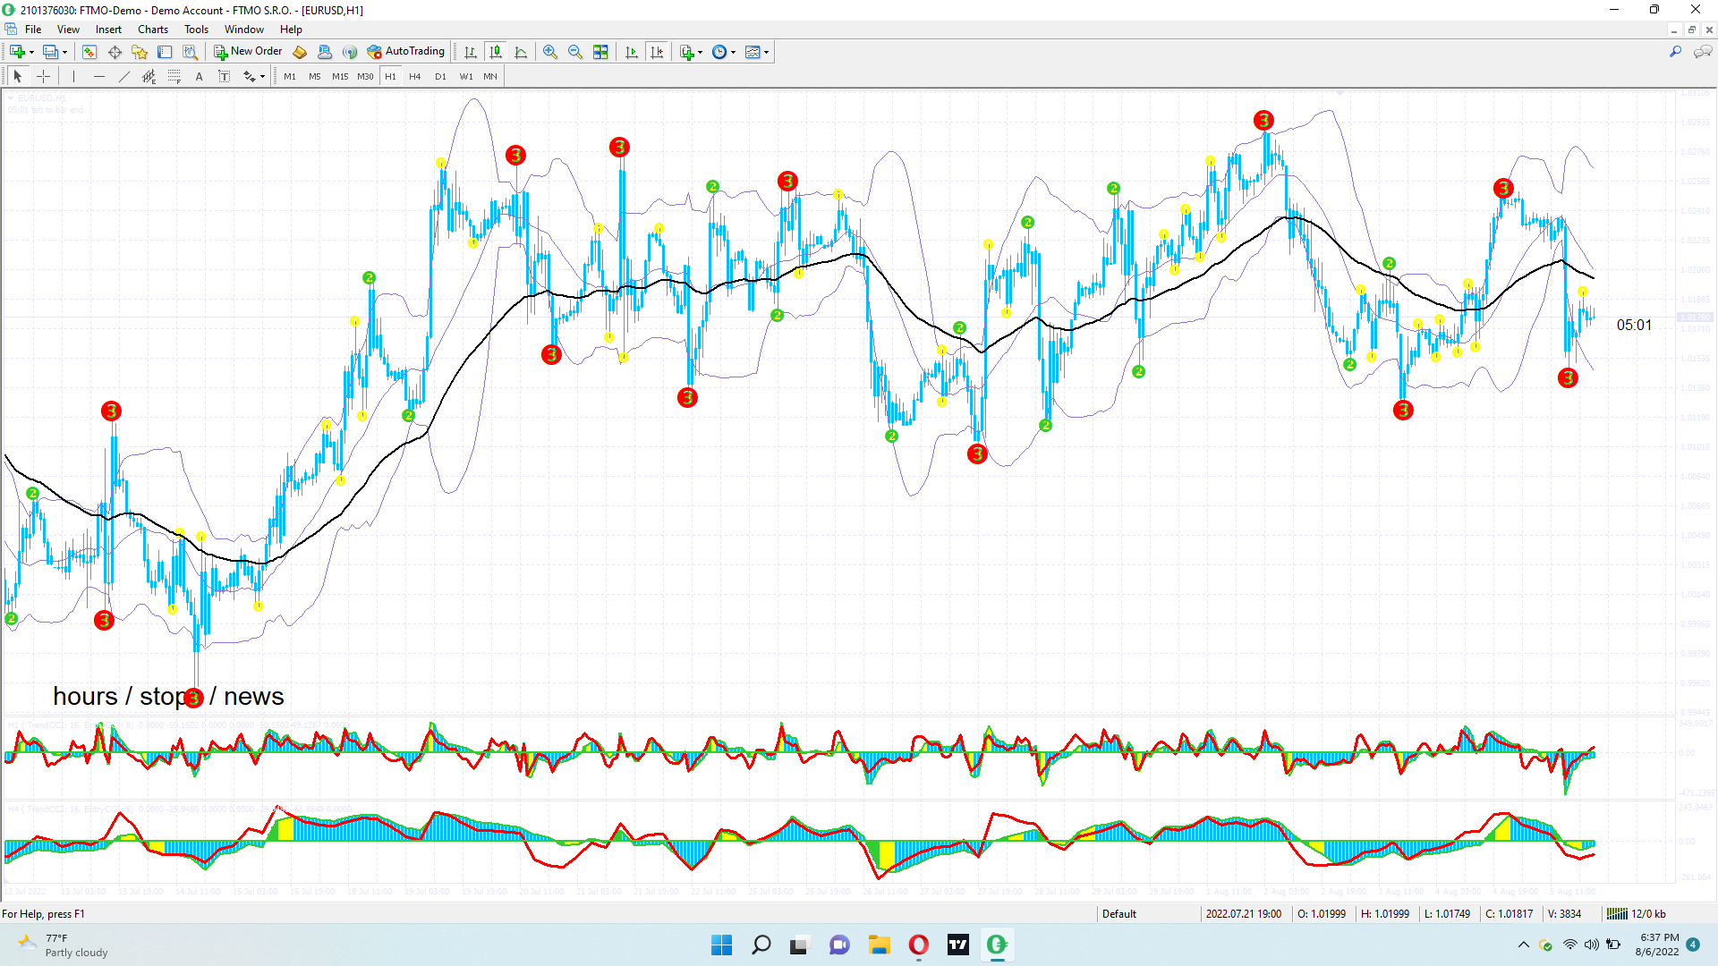1718x966 pixels.
Task: Toggle the Chart Shift button
Action: tap(657, 52)
